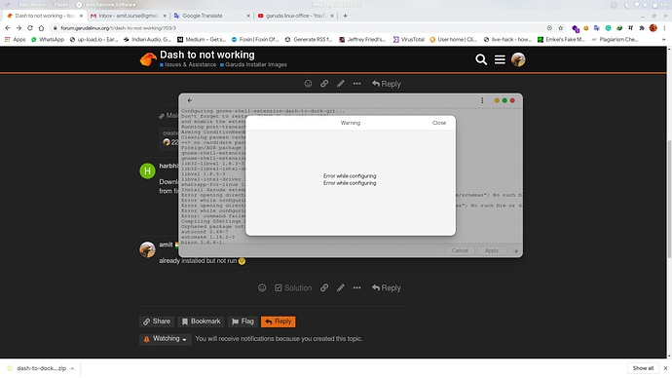Expand the dash-to-dock zip download options

(72, 368)
